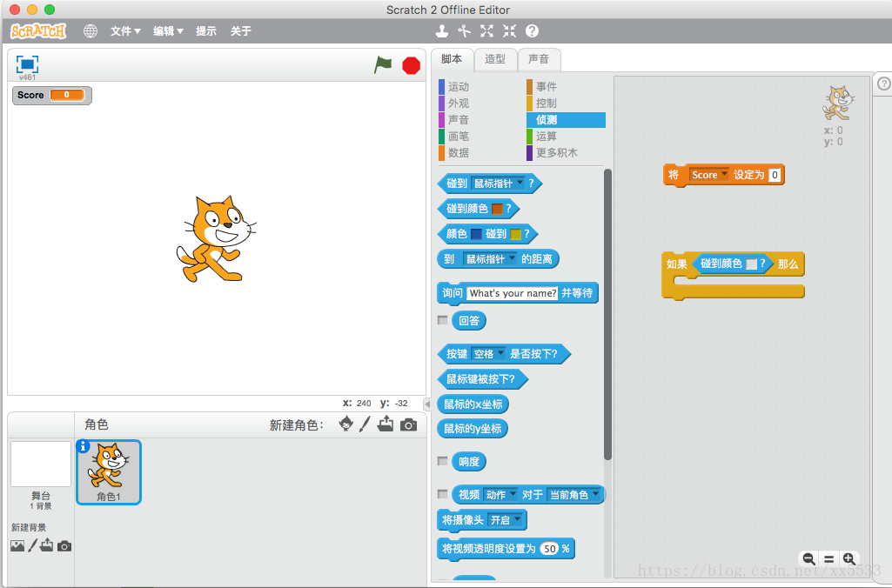Choose new sprite from library

[345, 424]
